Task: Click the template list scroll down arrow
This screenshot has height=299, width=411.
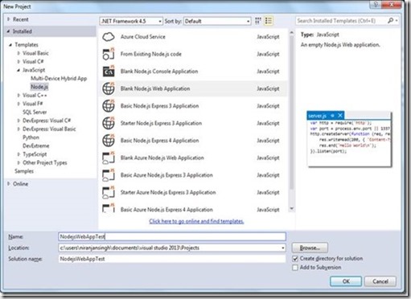Action: click(292, 208)
